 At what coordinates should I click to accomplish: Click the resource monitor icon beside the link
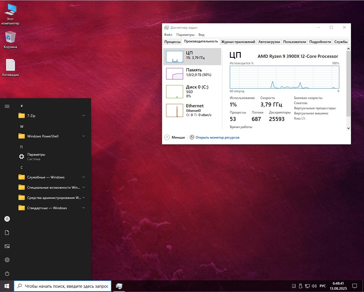click(x=192, y=137)
